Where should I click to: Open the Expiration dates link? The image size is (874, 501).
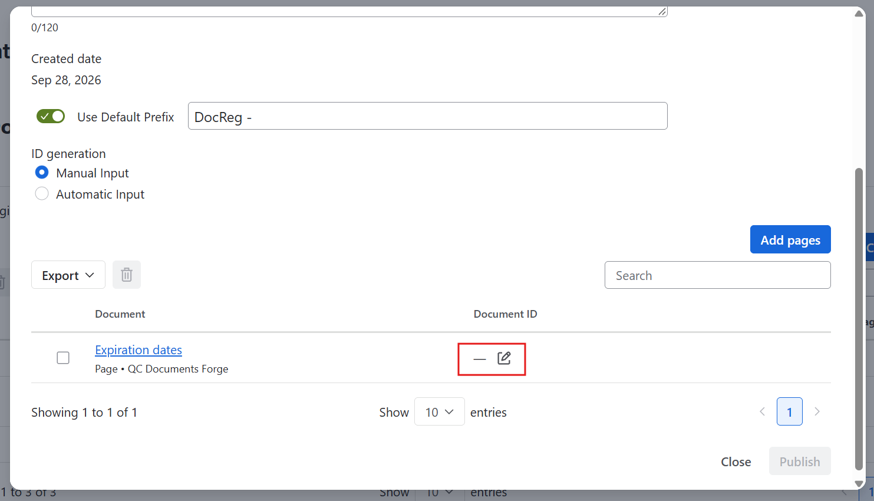(138, 350)
